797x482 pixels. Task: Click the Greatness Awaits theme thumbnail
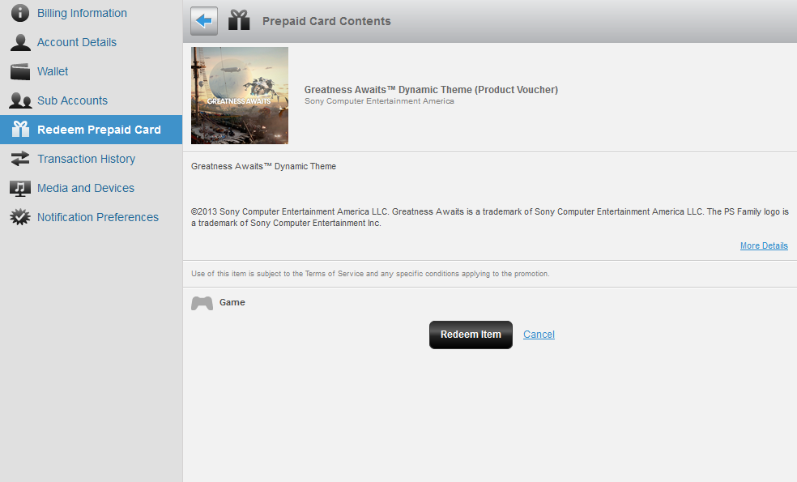click(240, 96)
